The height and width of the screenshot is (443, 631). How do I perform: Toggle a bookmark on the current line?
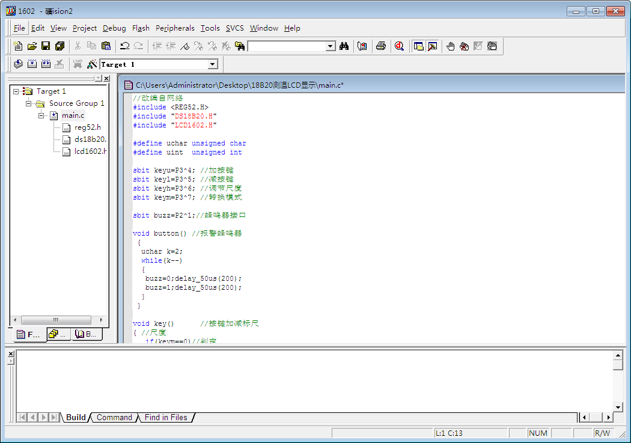point(184,46)
